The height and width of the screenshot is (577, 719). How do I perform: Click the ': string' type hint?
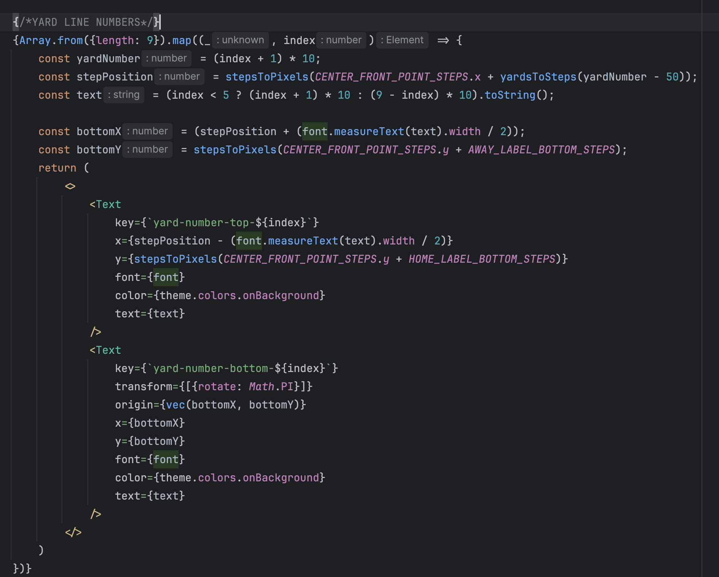point(124,95)
